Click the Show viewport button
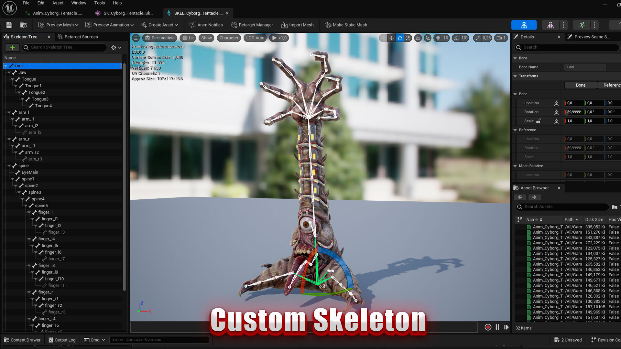Image resolution: width=621 pixels, height=349 pixels. click(206, 38)
